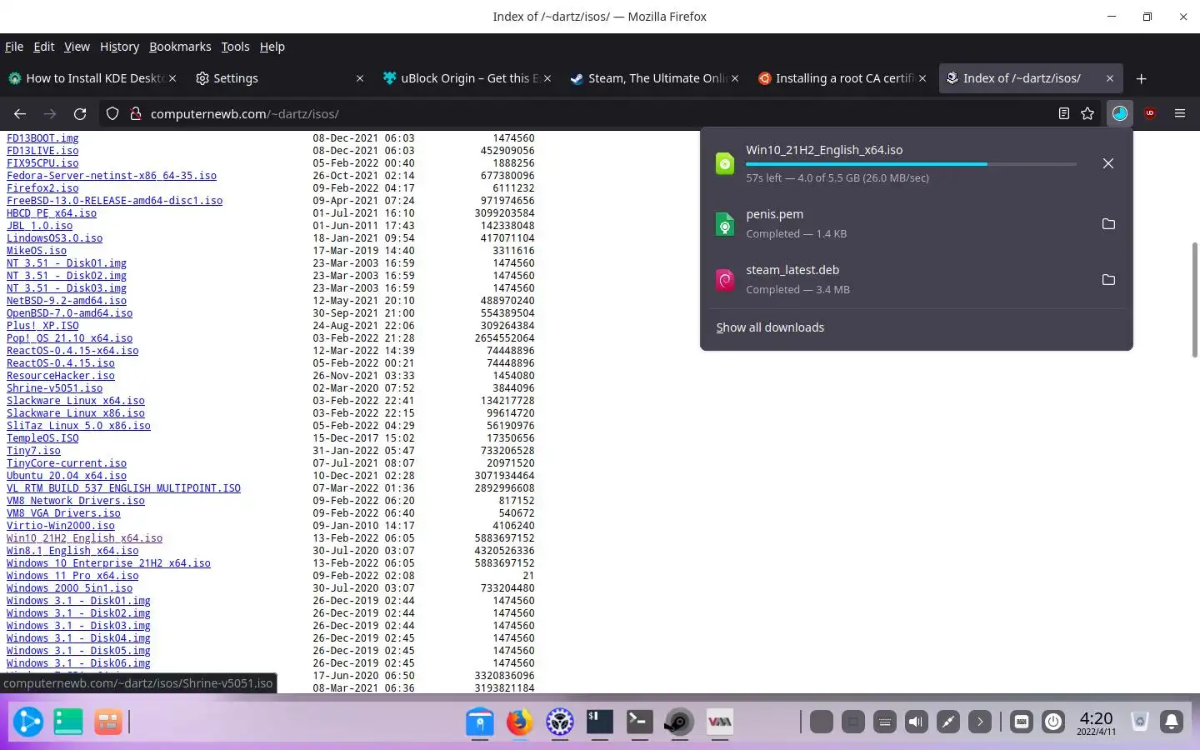The image size is (1200, 750).
Task: Open a new tab with plus button
Action: (1142, 78)
